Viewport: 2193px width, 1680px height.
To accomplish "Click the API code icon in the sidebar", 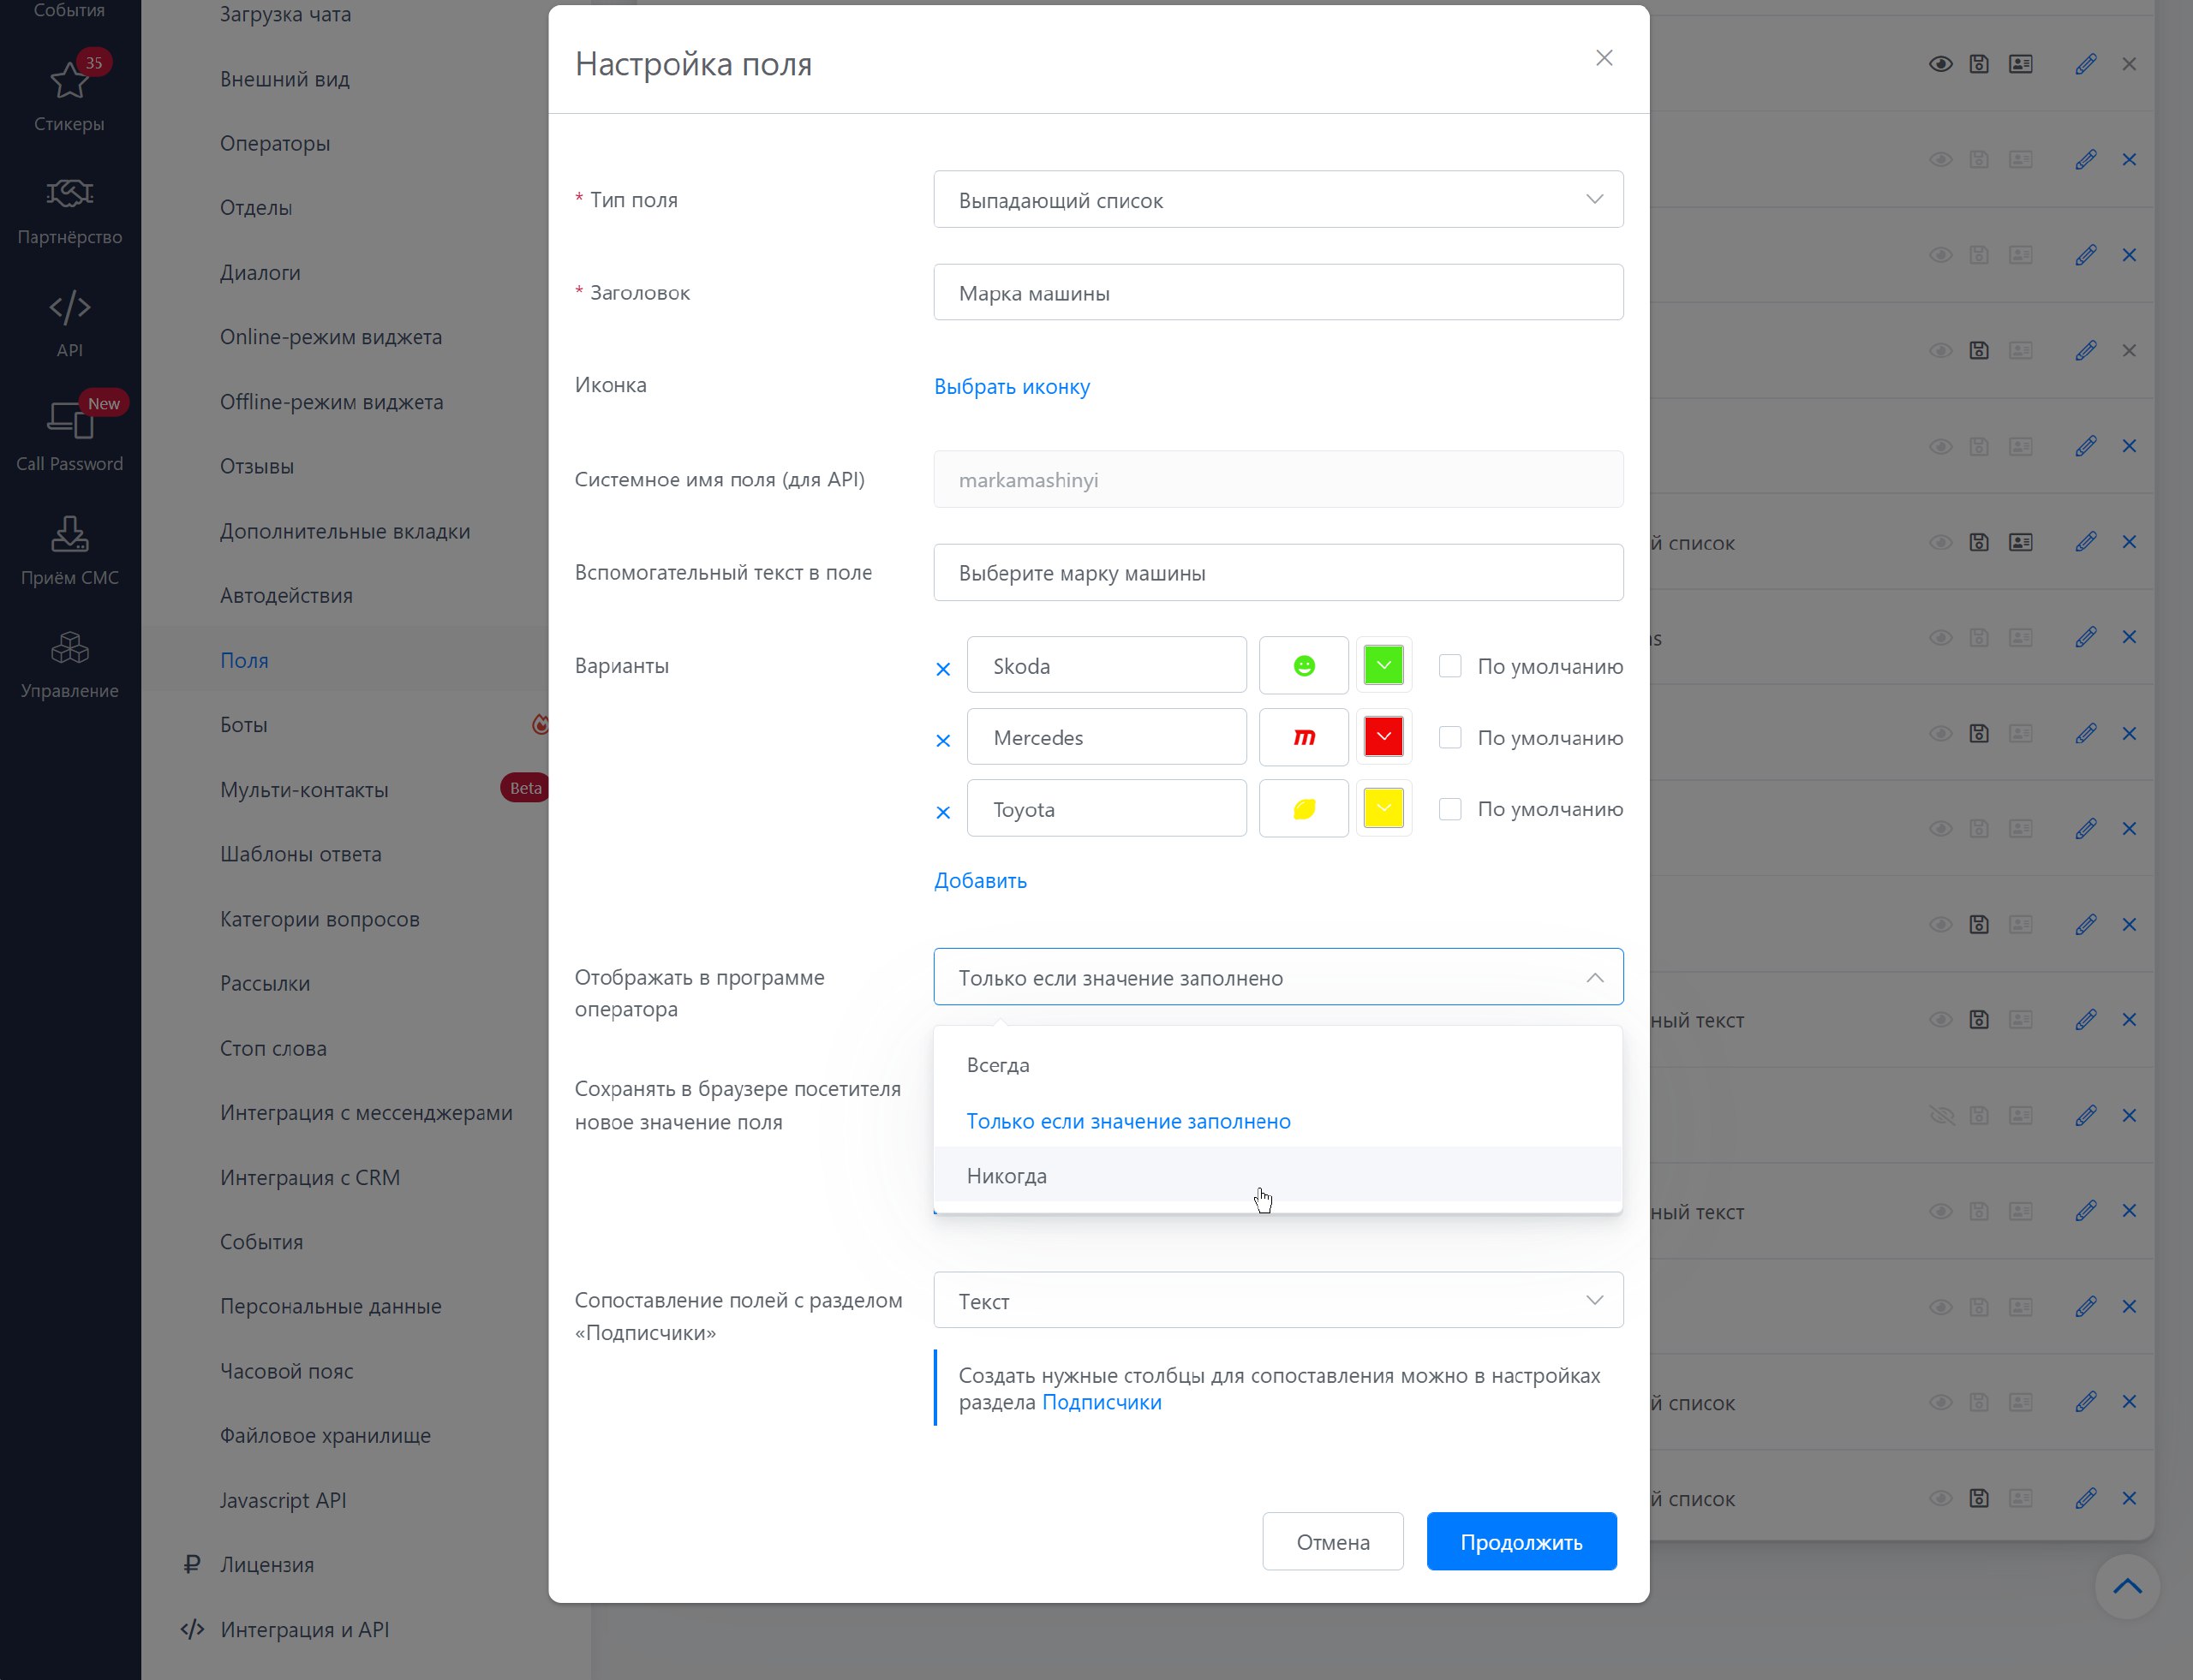I will (x=69, y=322).
